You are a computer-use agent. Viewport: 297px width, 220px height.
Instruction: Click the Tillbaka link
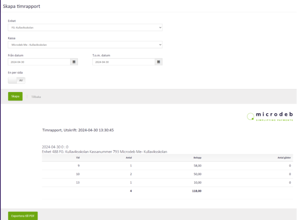(36, 97)
